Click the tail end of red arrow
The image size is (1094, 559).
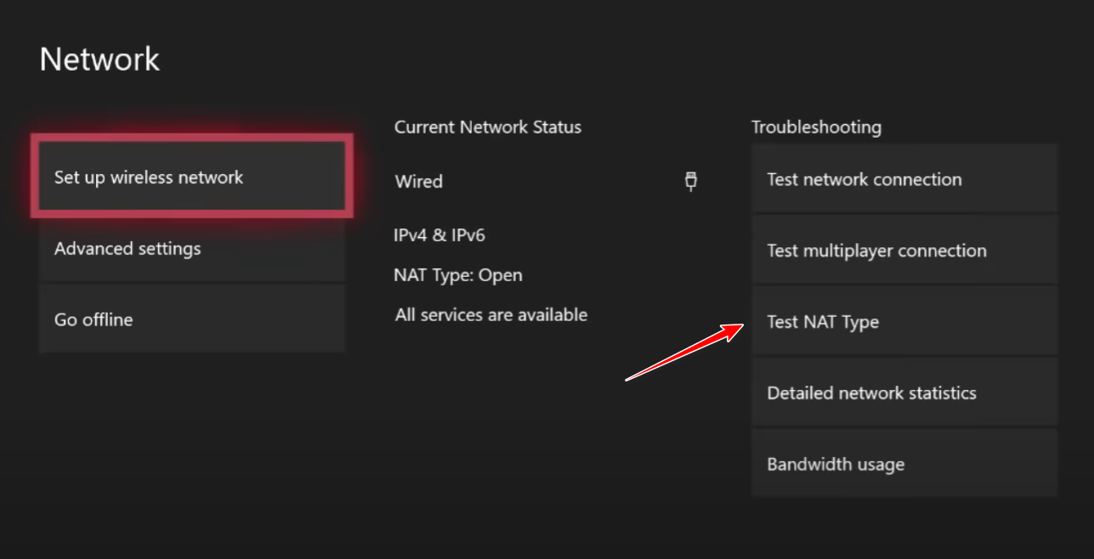[628, 379]
